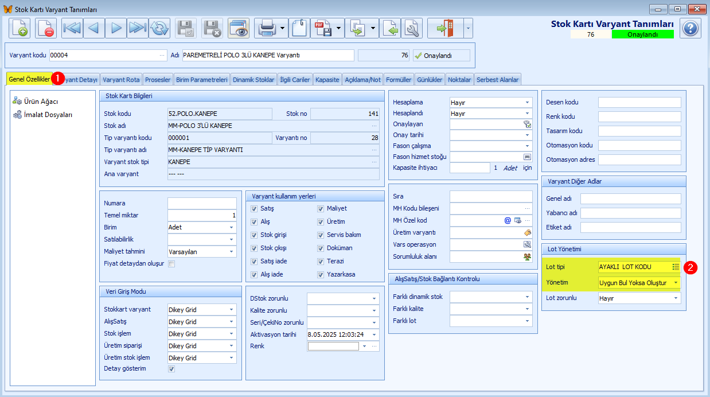Go to the next record
Viewport: 710px width, 397px height.
[116, 28]
